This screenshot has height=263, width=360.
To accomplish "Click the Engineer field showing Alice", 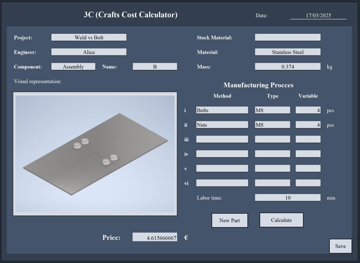I will 89,52.
